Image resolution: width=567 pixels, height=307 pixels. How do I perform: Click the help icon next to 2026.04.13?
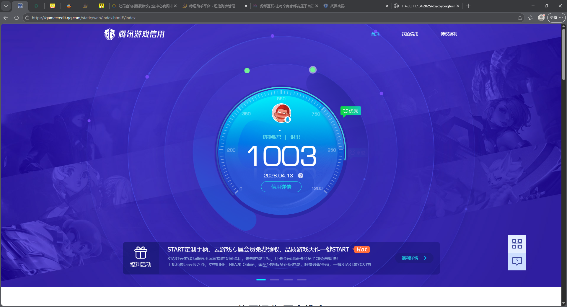pos(301,176)
